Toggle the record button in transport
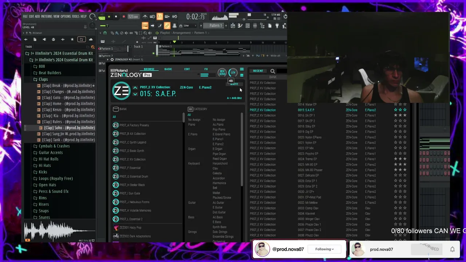The image size is (466, 262). (x=124, y=16)
